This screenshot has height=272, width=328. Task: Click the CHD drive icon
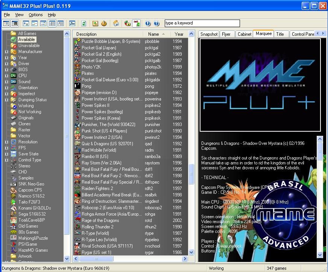click(14, 172)
